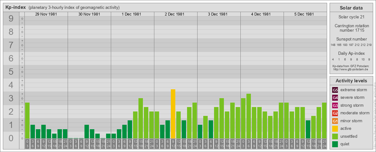376x152 pixels.
Task: Click the '3 Dec 1981' date header
Action: coord(218,14)
